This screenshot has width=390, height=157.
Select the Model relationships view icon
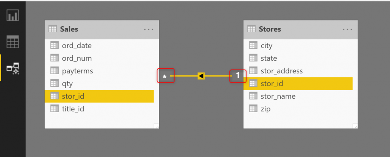pos(13,68)
